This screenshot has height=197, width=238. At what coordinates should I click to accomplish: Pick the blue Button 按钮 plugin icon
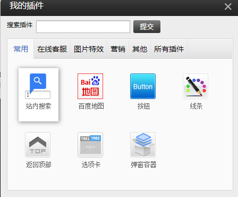(x=143, y=86)
